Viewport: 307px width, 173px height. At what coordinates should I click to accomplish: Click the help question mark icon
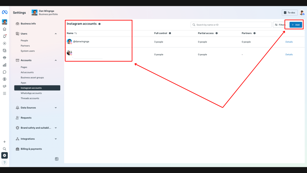[x=4, y=162]
